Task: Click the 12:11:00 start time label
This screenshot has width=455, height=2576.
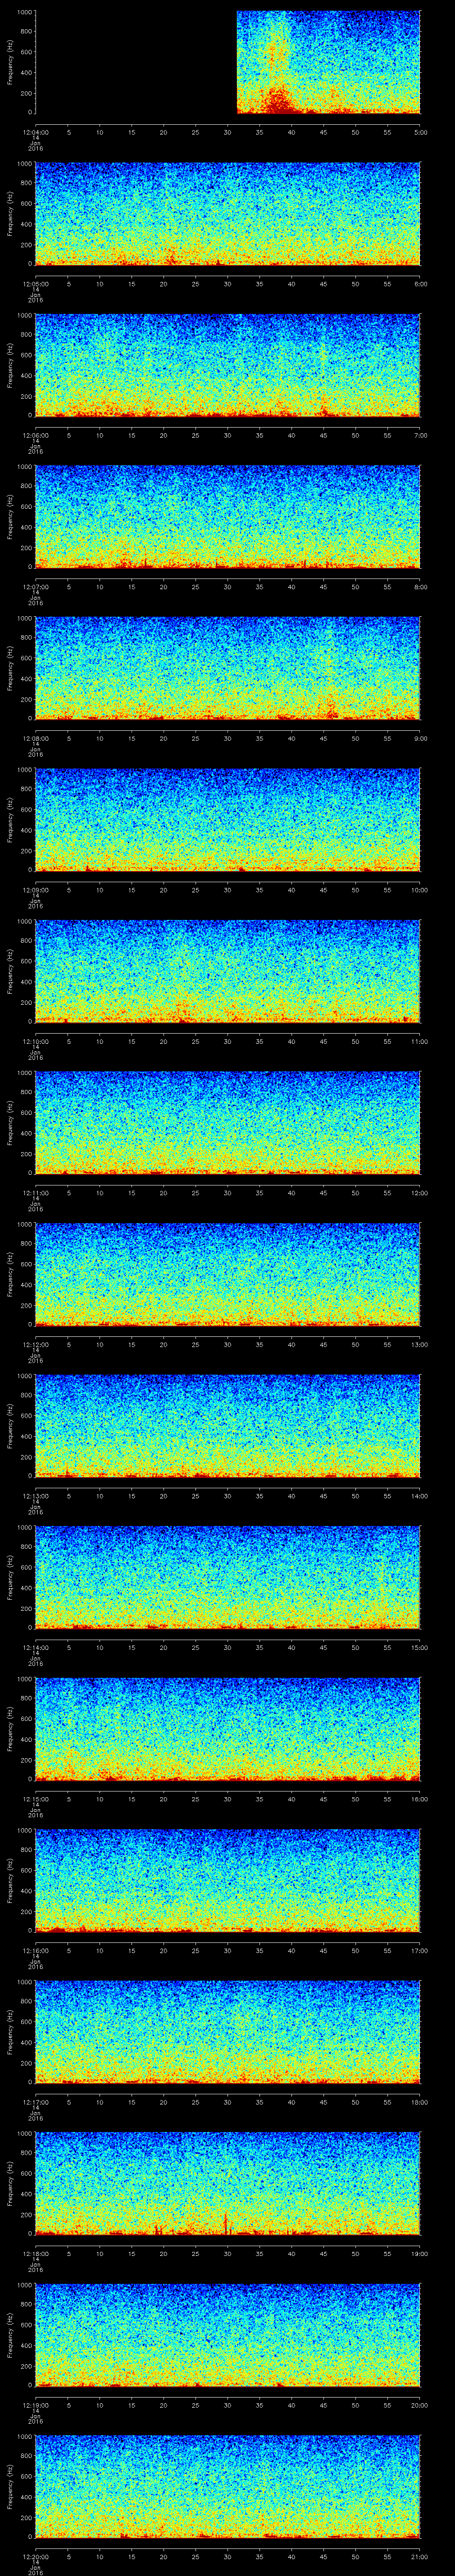Action: (35, 1192)
